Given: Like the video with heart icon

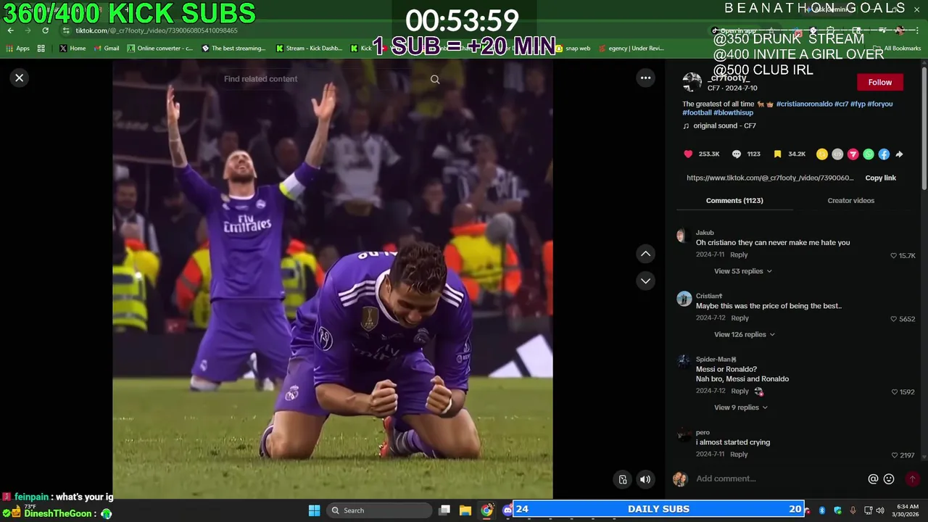Looking at the screenshot, I should pos(688,154).
